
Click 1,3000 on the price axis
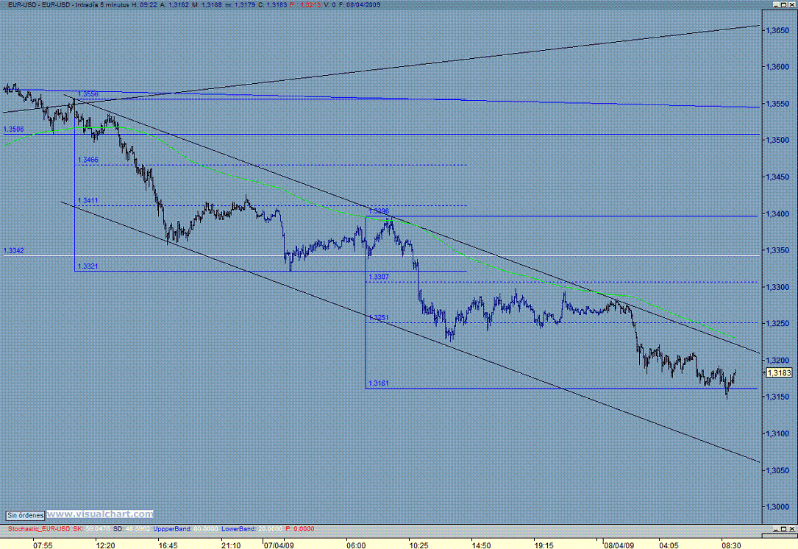777,507
